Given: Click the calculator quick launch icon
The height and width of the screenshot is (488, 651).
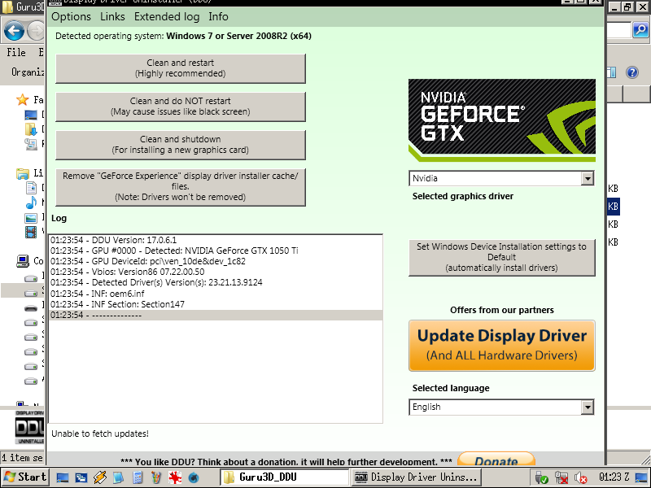Looking at the screenshot, I should click(x=138, y=477).
